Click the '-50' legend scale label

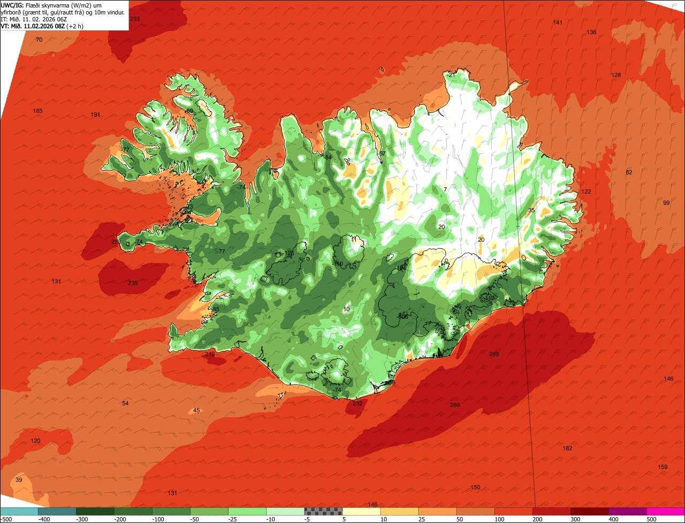pos(195,519)
